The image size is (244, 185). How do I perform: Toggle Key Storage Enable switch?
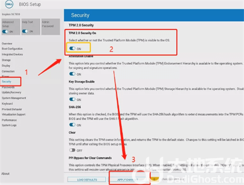pos(72,100)
